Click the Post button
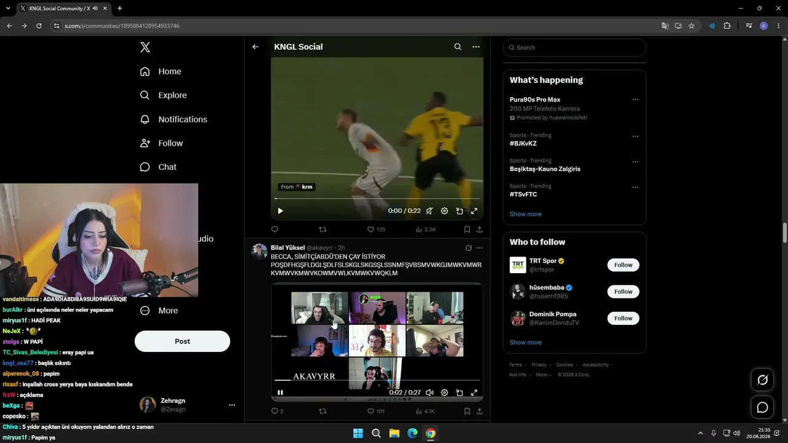Screen dimensions: 788x443 pyautogui.click(x=182, y=341)
